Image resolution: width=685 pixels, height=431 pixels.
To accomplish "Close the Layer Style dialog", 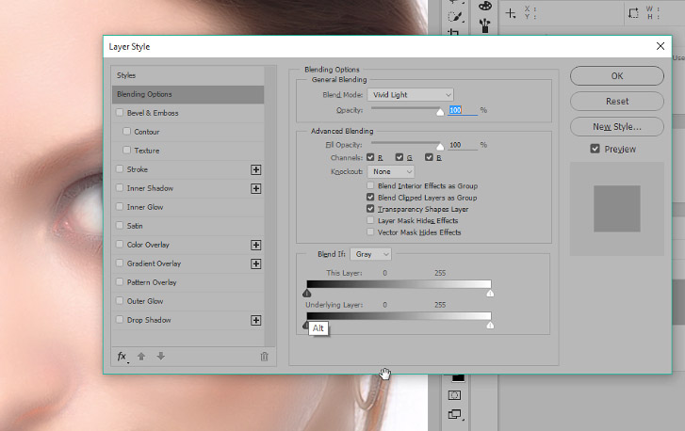I will tap(661, 46).
